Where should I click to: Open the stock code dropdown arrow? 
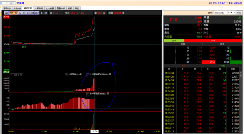pyautogui.click(x=8, y=3)
